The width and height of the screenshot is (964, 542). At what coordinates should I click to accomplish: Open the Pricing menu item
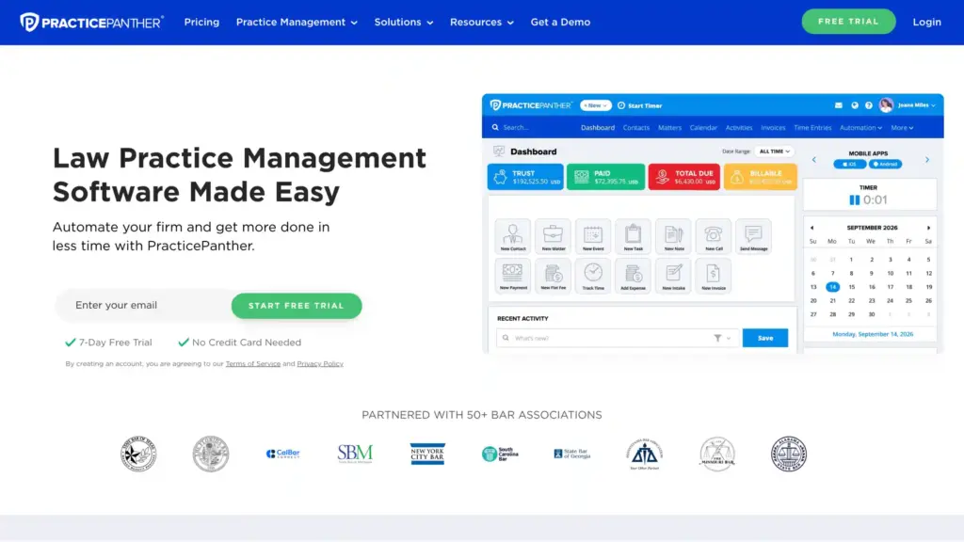pos(201,23)
